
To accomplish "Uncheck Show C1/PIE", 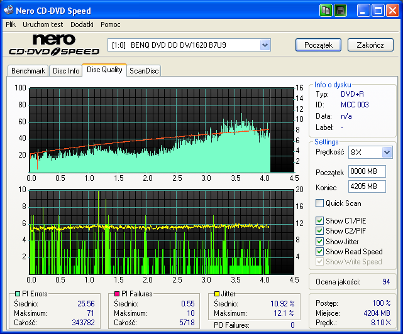I will [x=319, y=221].
